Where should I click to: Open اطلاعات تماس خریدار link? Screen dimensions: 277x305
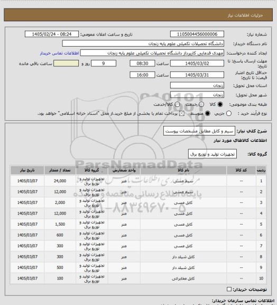[x=59, y=53]
